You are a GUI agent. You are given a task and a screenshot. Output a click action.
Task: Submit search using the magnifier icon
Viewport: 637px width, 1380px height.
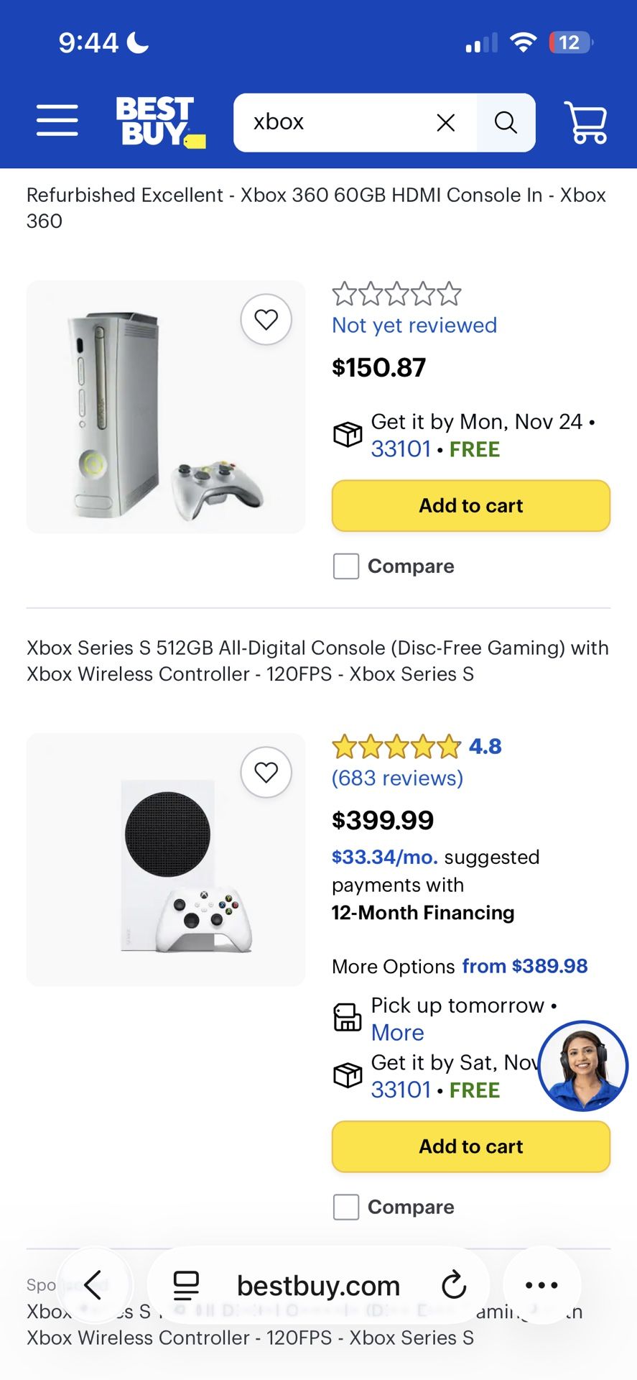tap(506, 122)
